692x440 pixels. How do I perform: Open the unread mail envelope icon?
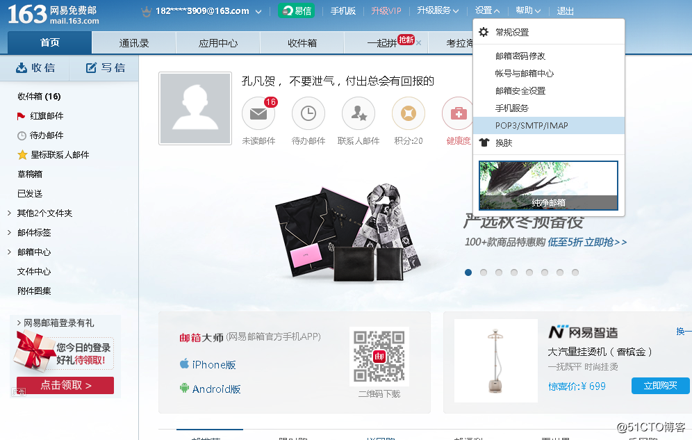pos(258,114)
